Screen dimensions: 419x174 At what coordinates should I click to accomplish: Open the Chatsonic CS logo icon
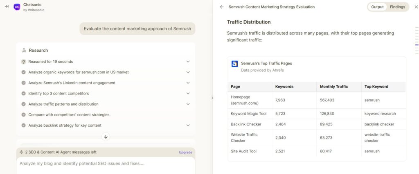pos(17,7)
